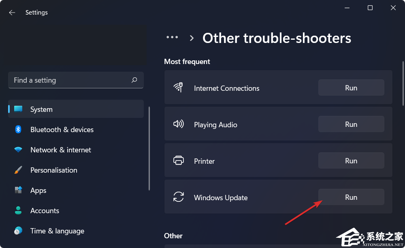
Task: Open Network & internet settings
Action: pos(76,150)
